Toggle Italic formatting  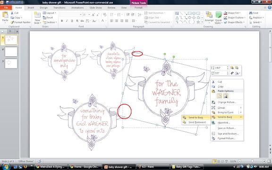click(x=67, y=21)
